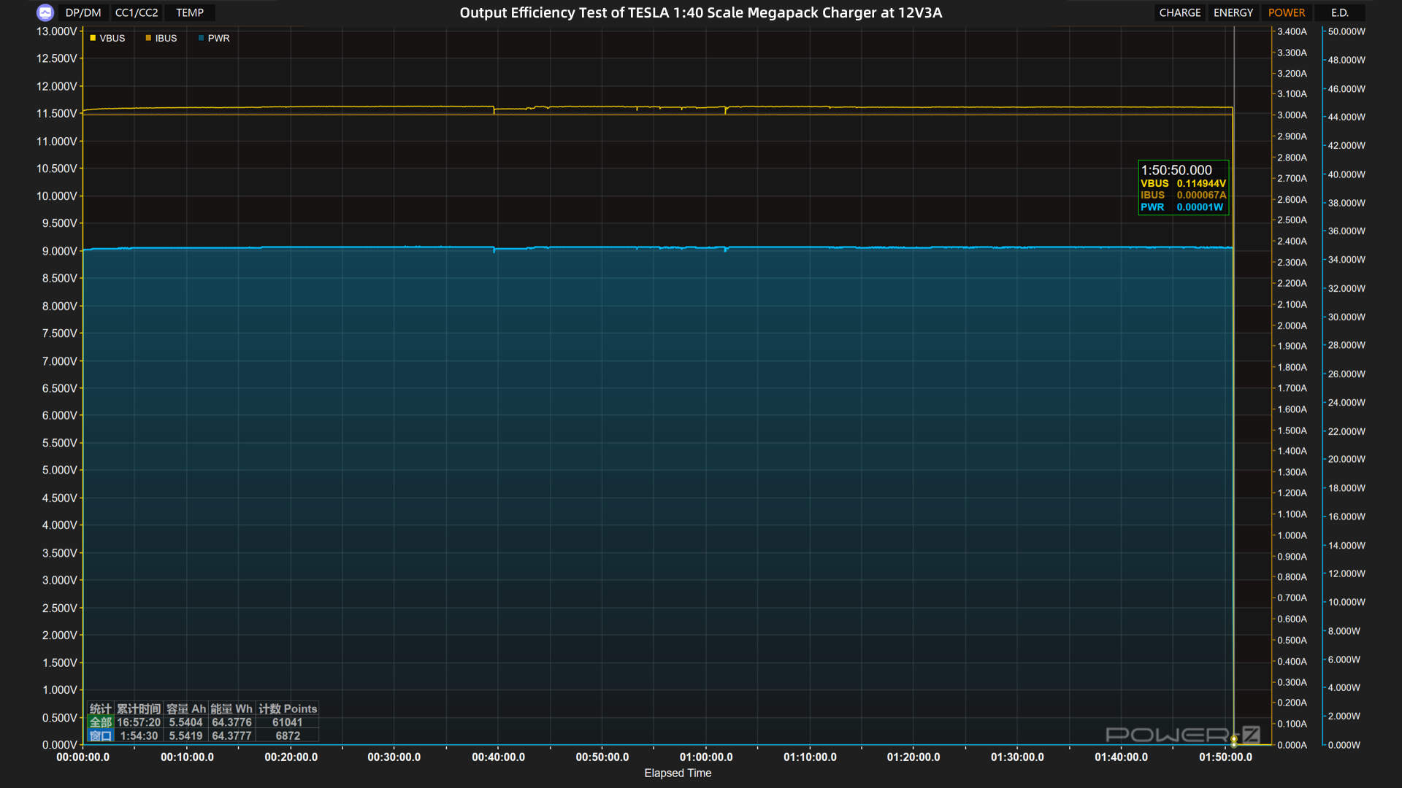
Task: Click the yellow VBUS legend swatch
Action: (93, 38)
